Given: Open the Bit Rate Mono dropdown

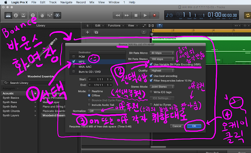Looking at the screenshot, I should coord(162,53).
